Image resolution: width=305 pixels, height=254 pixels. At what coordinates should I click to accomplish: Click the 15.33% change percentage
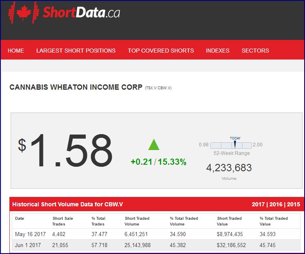[x=172, y=162]
